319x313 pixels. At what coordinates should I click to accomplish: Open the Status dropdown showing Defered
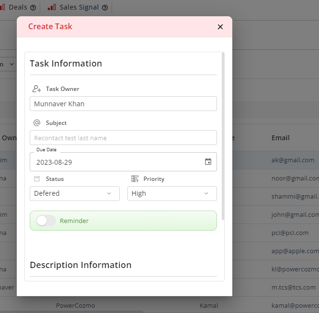pyautogui.click(x=74, y=193)
